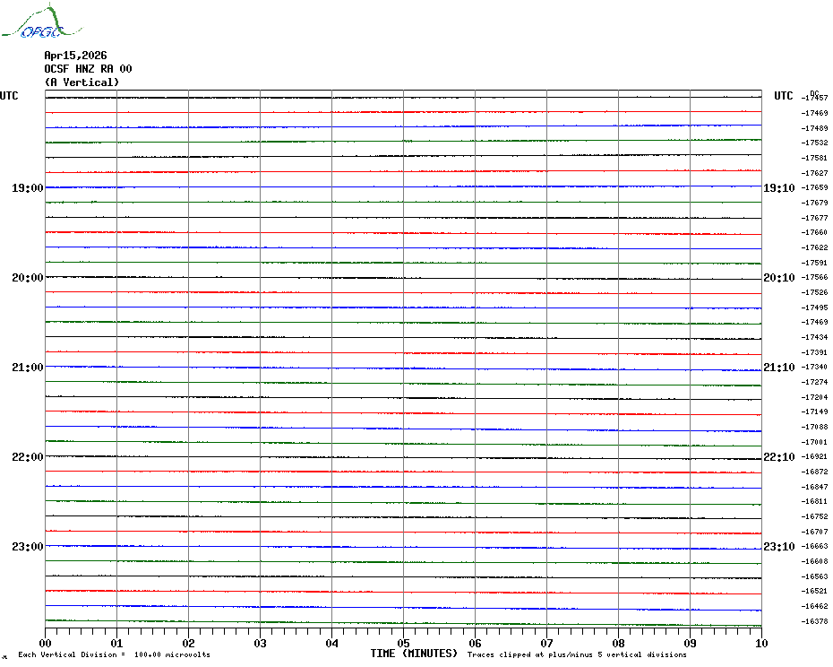Click the DC offset value '-17660'

coord(815,232)
